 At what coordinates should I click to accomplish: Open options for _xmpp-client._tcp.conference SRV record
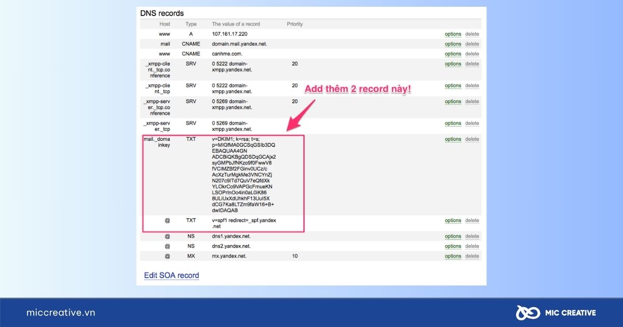[x=453, y=64]
